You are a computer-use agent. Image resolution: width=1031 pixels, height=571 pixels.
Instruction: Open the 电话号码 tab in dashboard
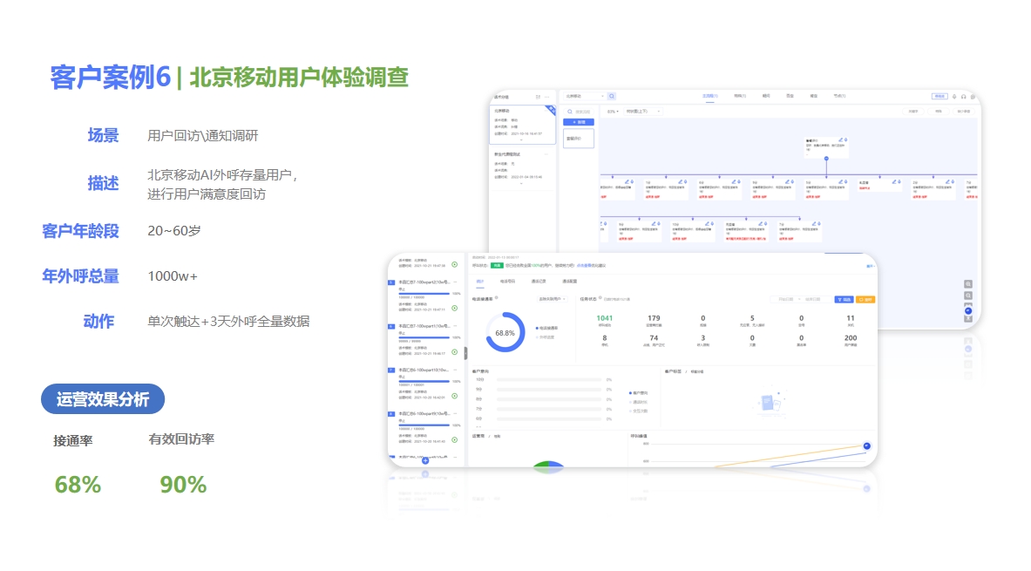[507, 282]
